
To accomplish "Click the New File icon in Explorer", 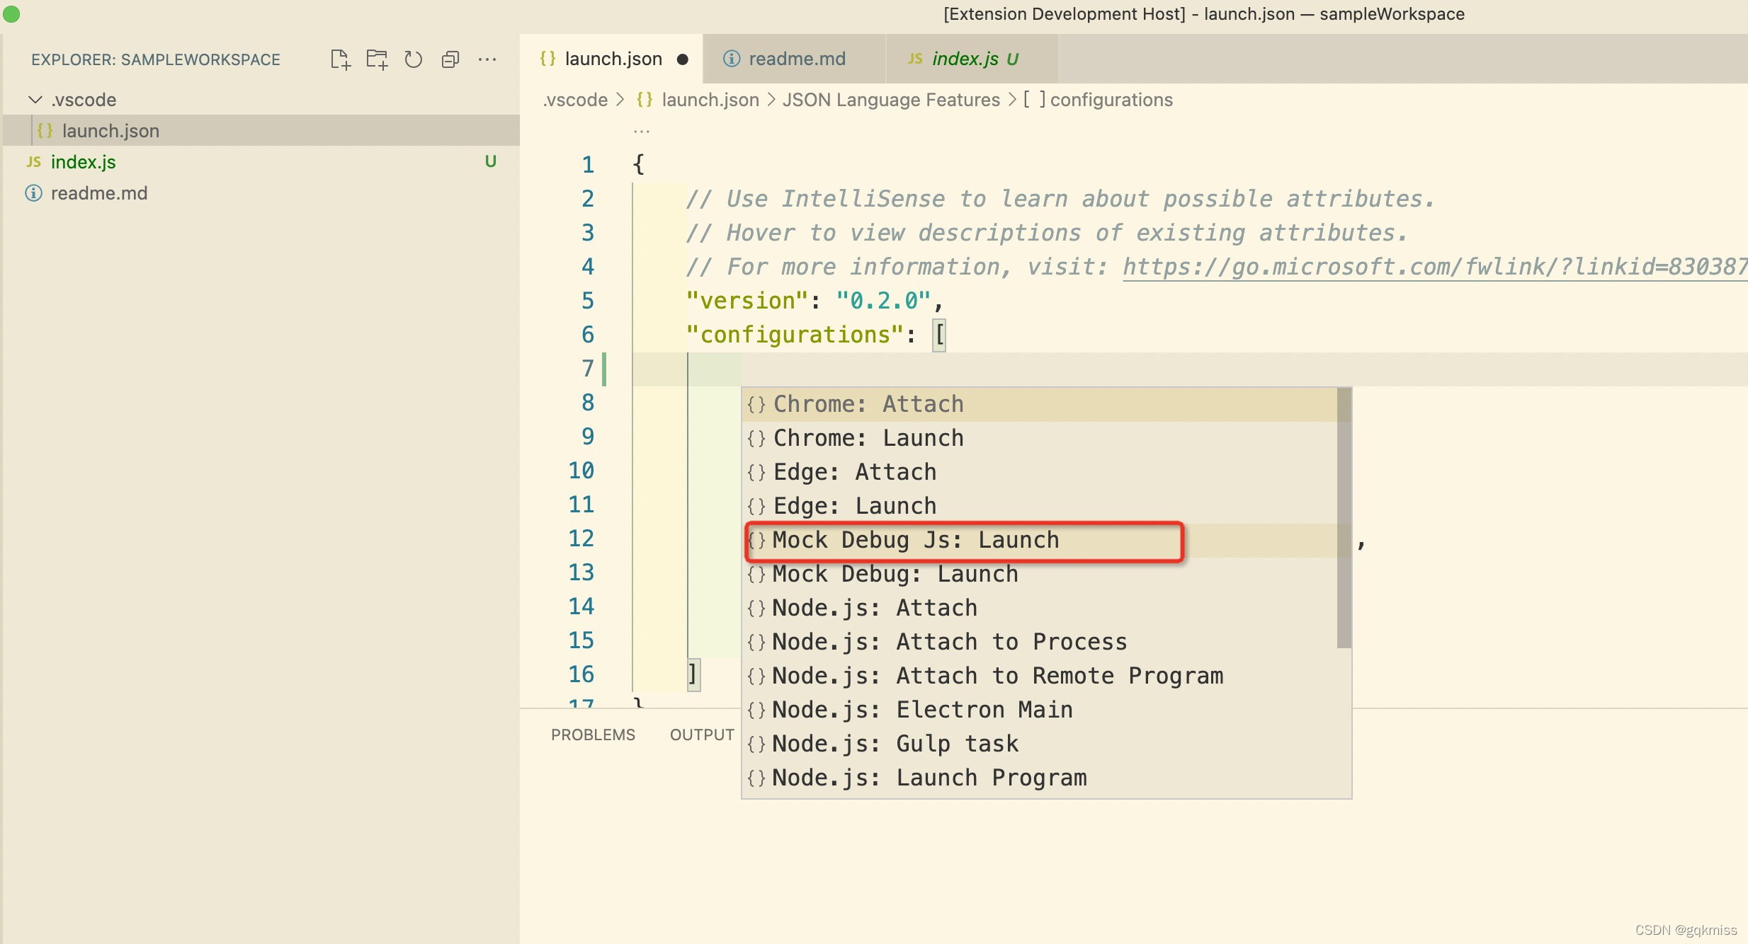I will (341, 59).
